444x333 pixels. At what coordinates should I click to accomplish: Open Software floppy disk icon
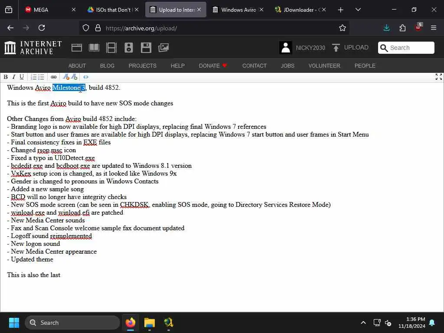tap(146, 48)
